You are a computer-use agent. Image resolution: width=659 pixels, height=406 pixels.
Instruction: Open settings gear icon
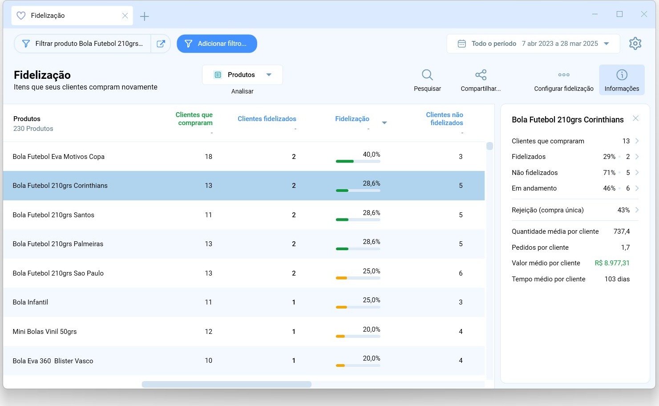click(635, 43)
